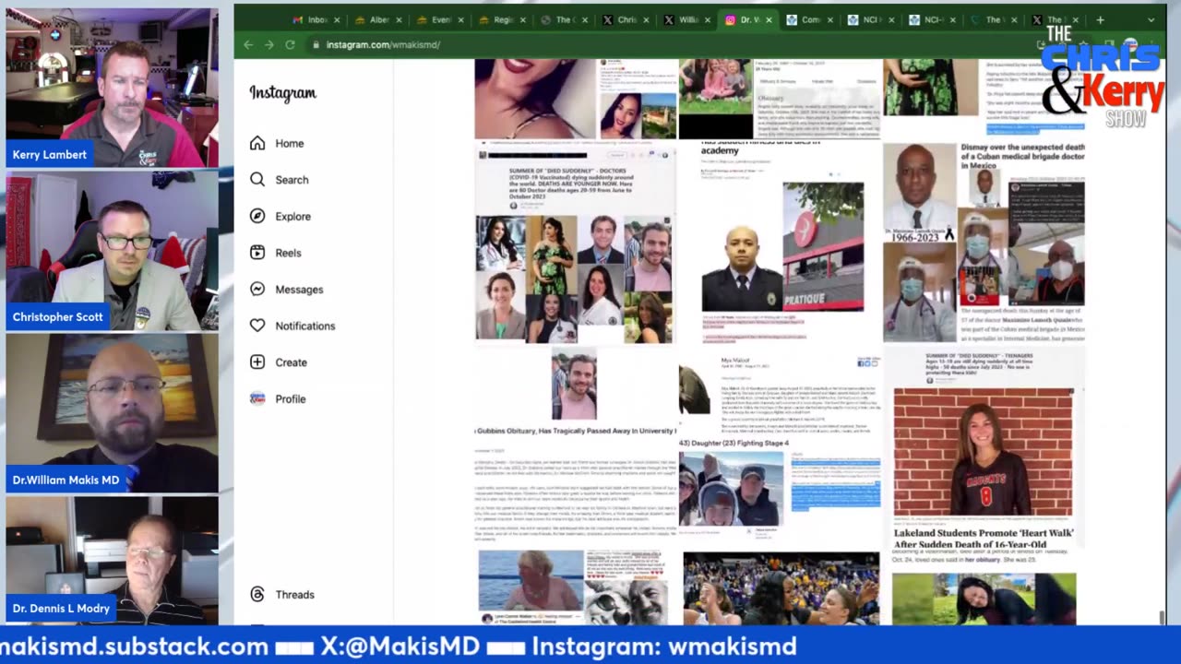Open the Cuban medical brigade doctor post
Viewport: 1181px width, 664px height.
[984, 244]
